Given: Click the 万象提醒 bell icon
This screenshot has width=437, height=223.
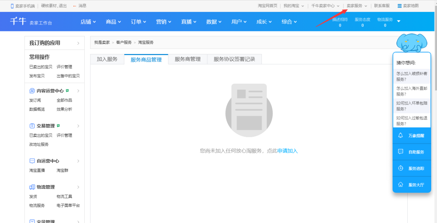Looking at the screenshot, I should (x=401, y=136).
